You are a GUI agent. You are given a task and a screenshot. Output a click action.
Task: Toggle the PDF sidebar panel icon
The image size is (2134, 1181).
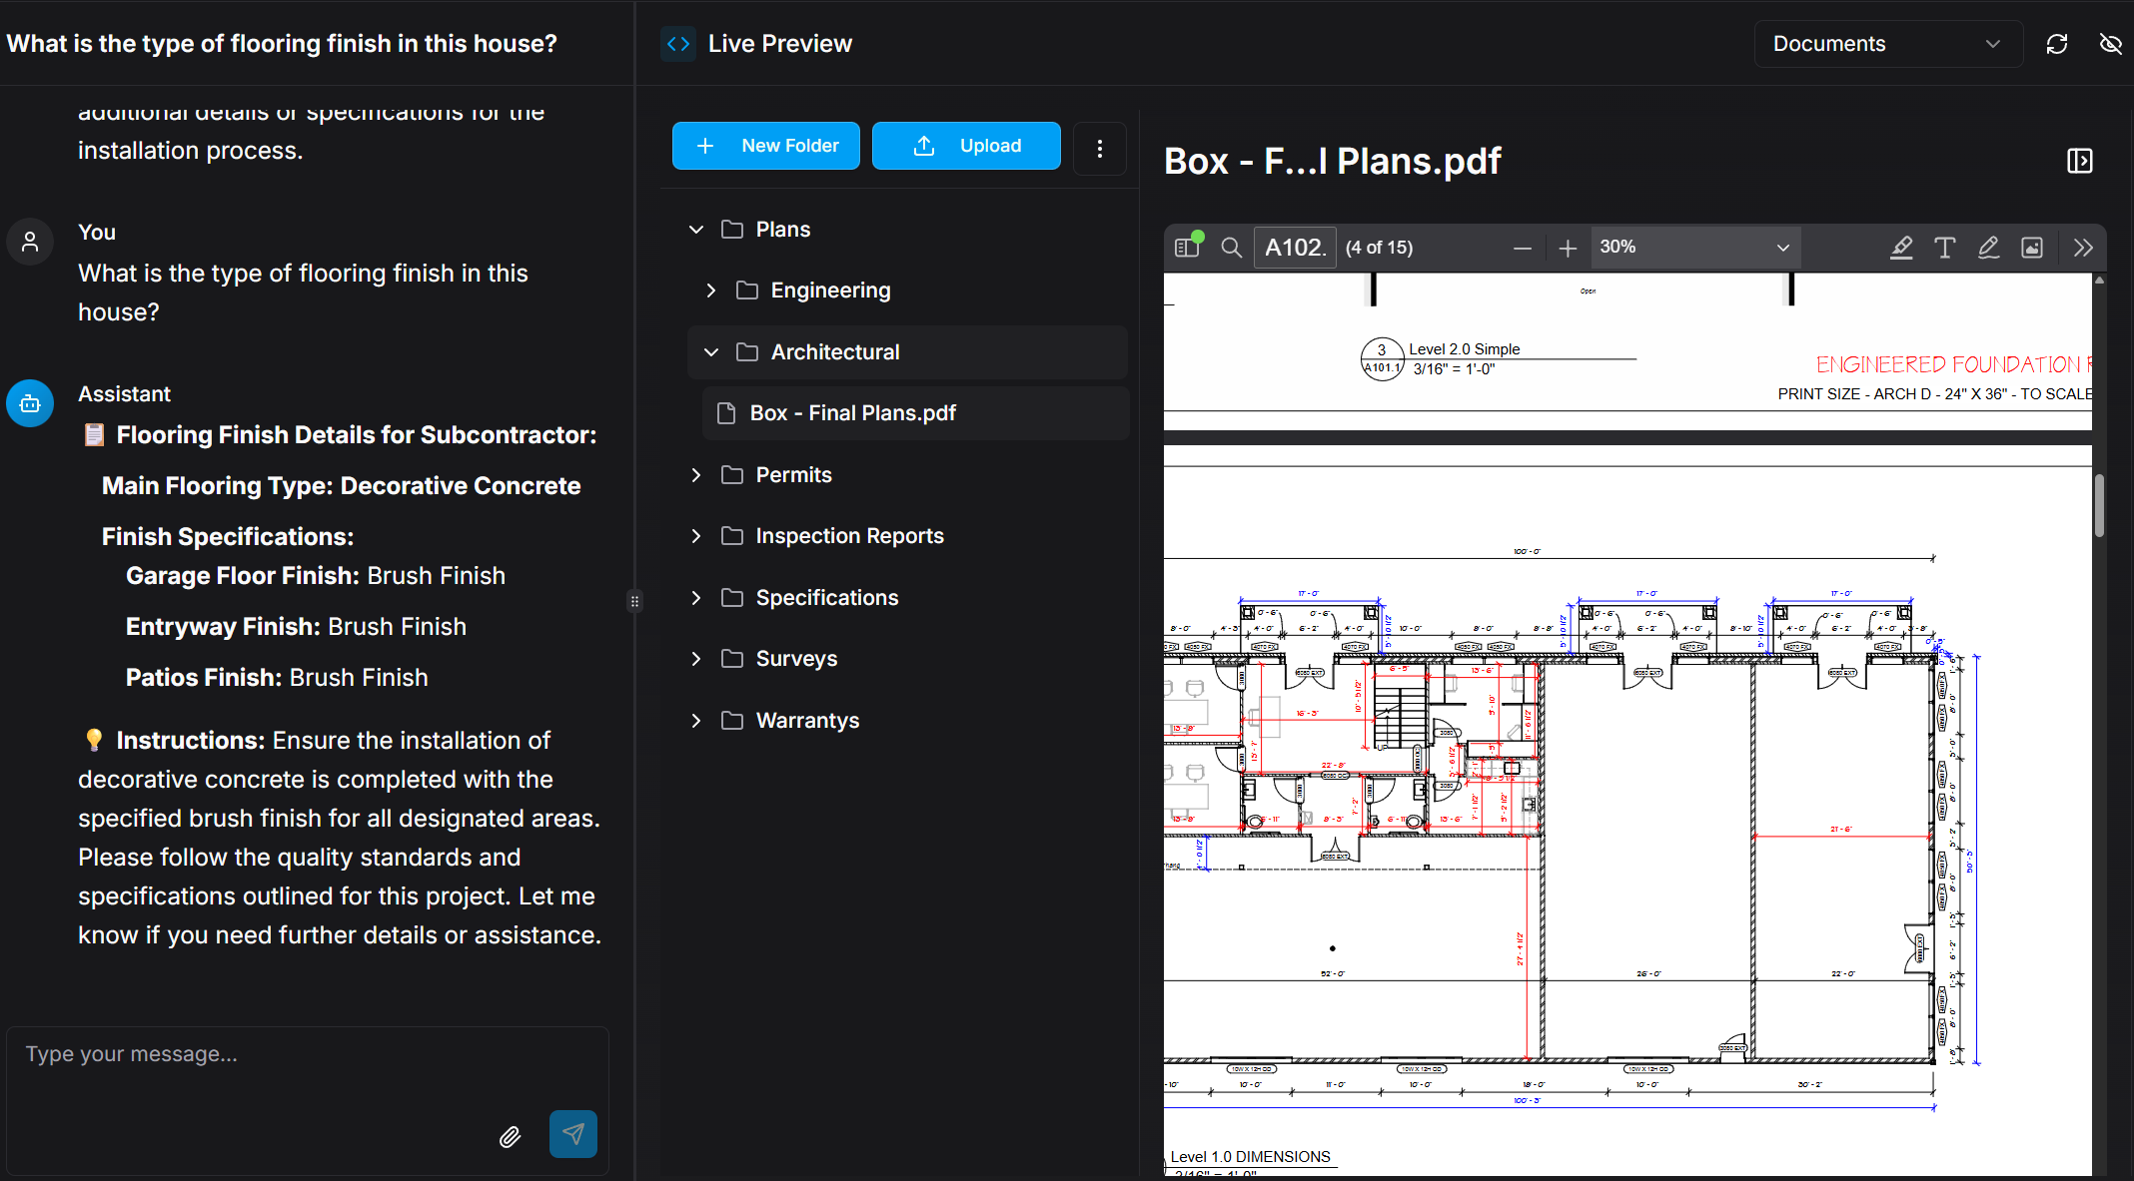click(x=1188, y=247)
